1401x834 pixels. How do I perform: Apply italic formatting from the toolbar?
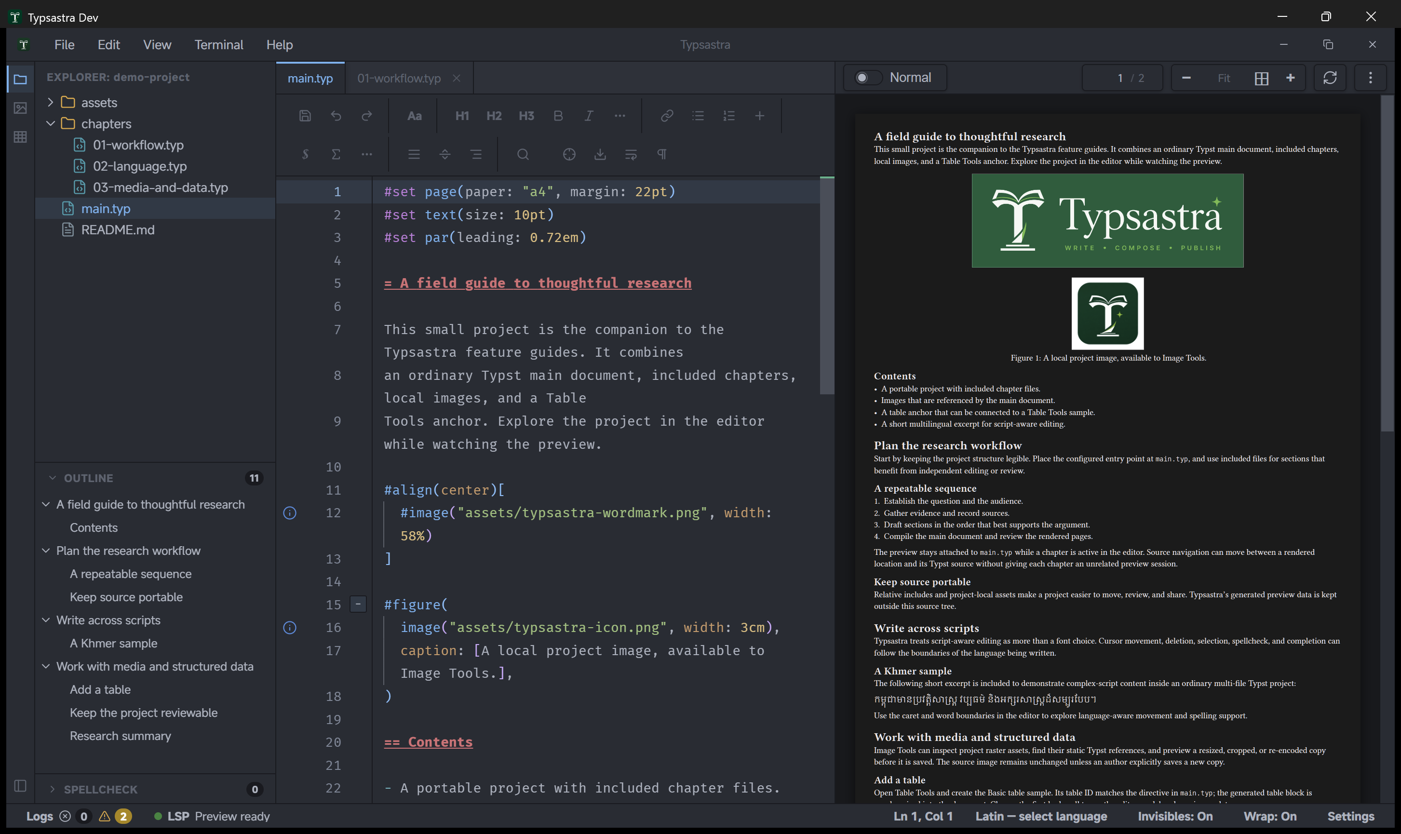click(x=588, y=116)
